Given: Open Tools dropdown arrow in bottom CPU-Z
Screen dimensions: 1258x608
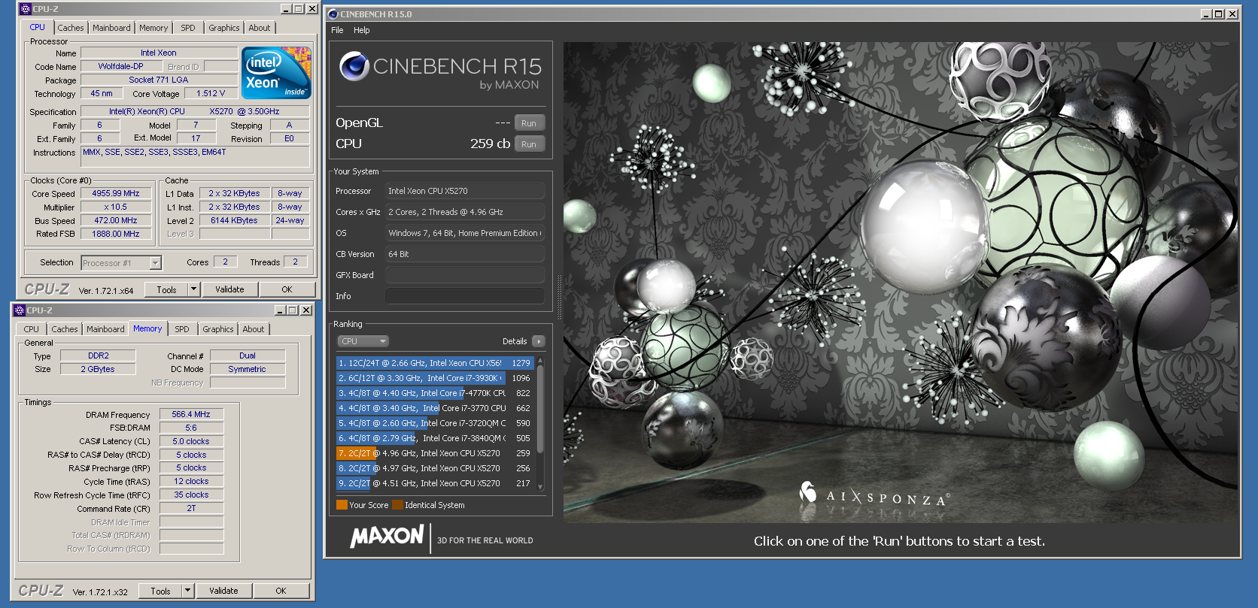Looking at the screenshot, I should coord(187,591).
